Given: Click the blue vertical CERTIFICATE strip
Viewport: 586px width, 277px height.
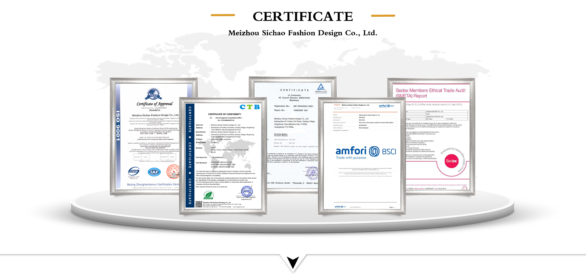Looking at the screenshot, I should tap(190, 155).
